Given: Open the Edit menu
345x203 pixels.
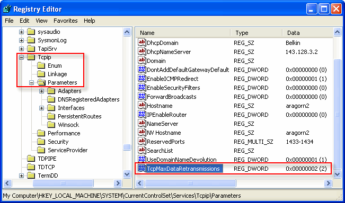Looking at the screenshot, I should (x=24, y=21).
